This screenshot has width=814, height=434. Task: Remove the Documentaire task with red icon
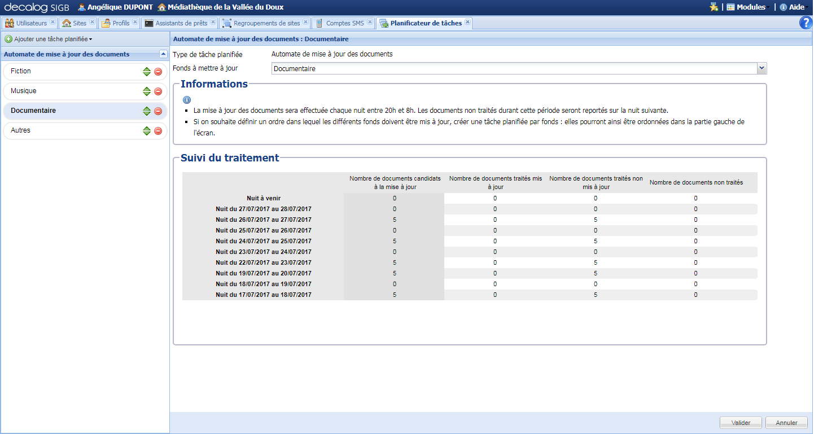pyautogui.click(x=158, y=111)
